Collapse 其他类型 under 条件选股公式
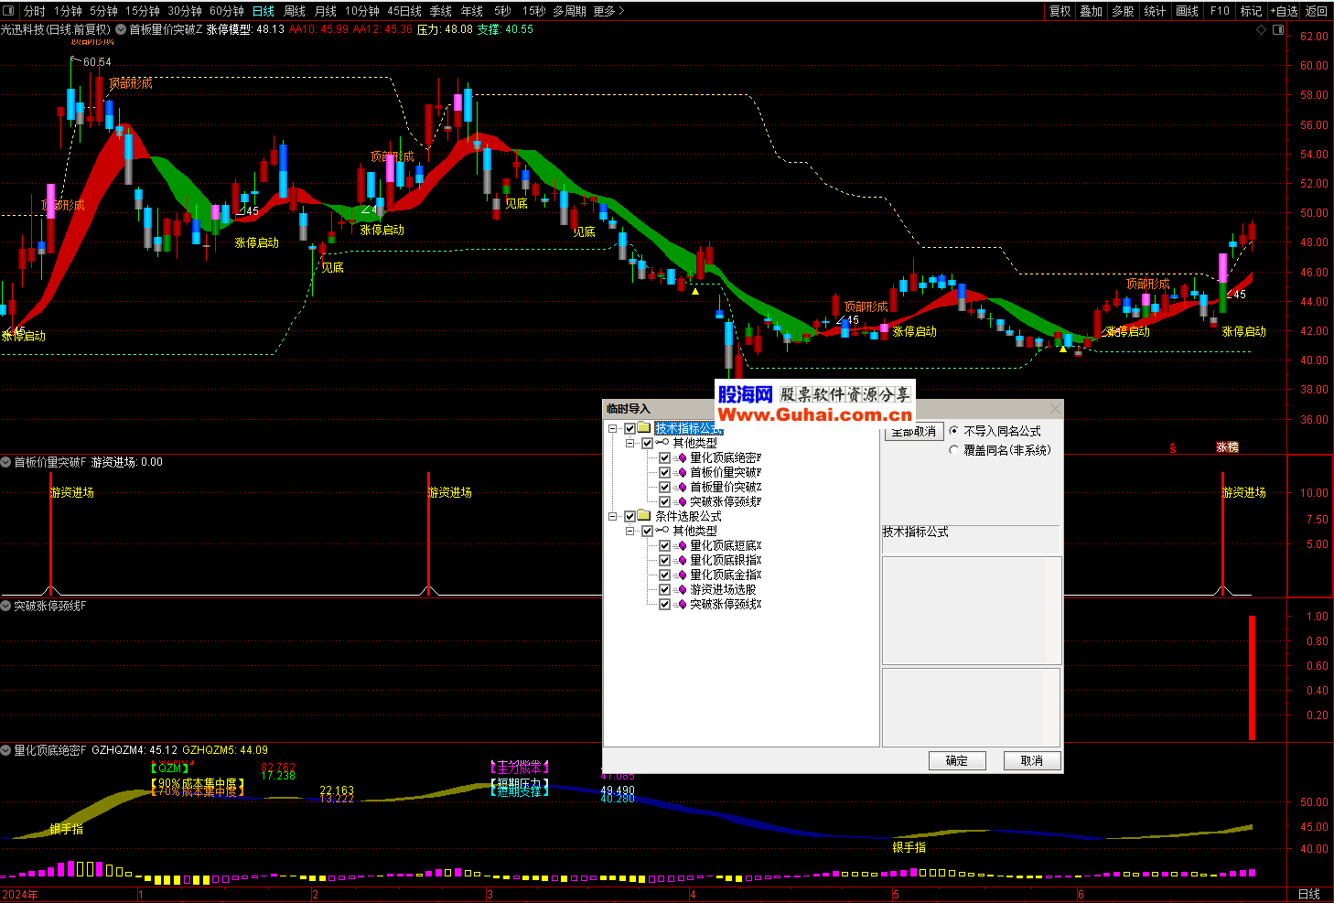 630,531
